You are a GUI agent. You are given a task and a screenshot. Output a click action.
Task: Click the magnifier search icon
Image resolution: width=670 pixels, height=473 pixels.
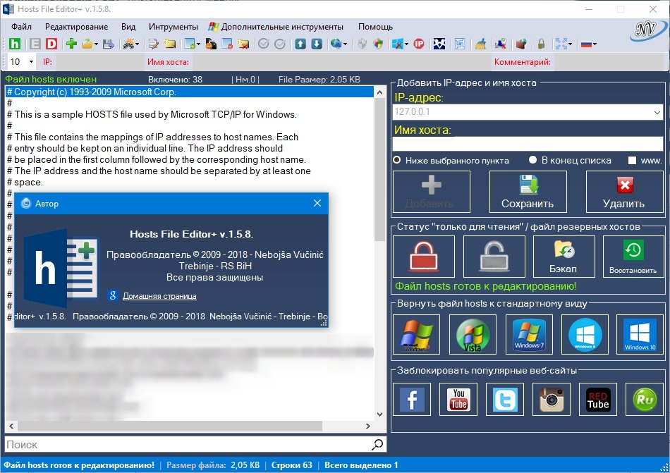377,444
